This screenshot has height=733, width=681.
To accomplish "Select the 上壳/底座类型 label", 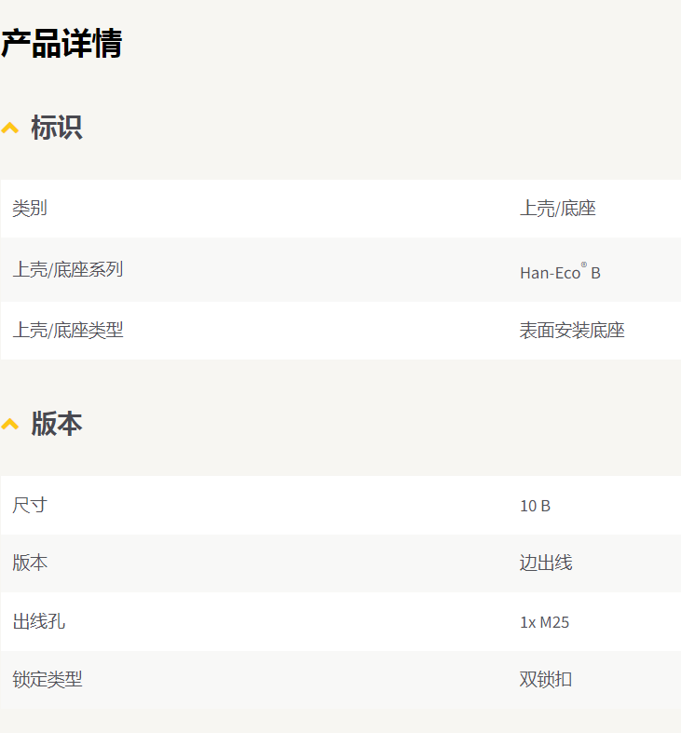I will coord(68,331).
